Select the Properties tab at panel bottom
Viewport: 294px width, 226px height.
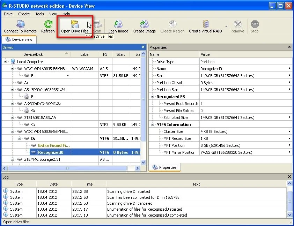click(165, 167)
